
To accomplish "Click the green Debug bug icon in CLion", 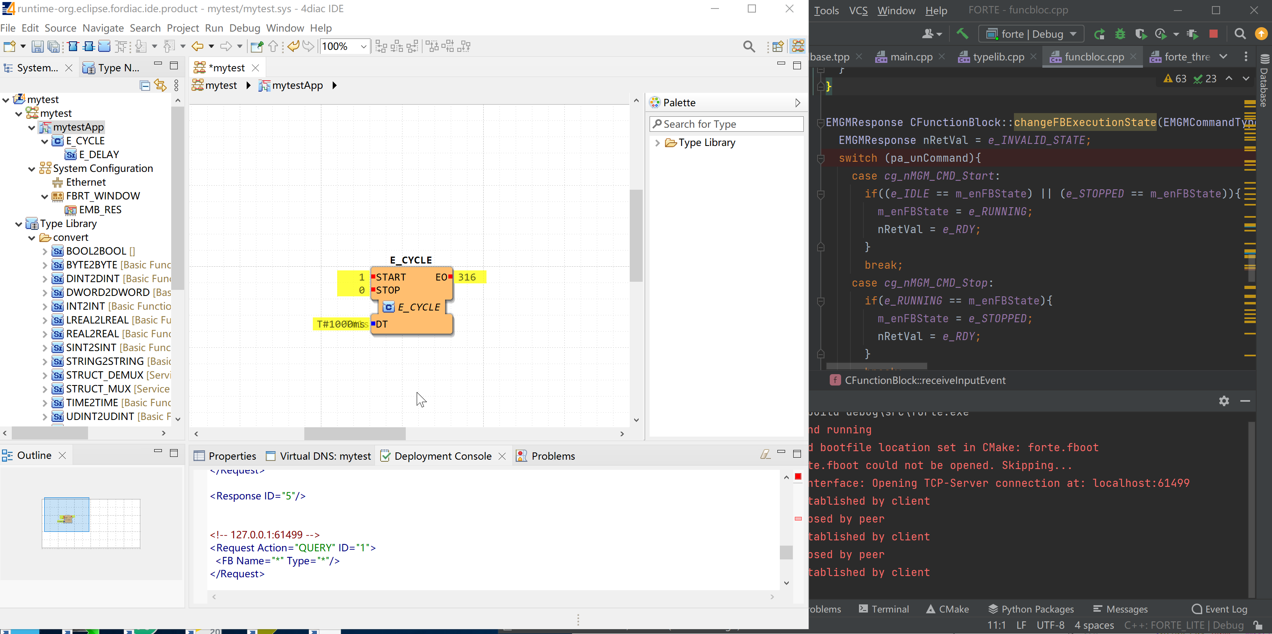I will click(1120, 34).
